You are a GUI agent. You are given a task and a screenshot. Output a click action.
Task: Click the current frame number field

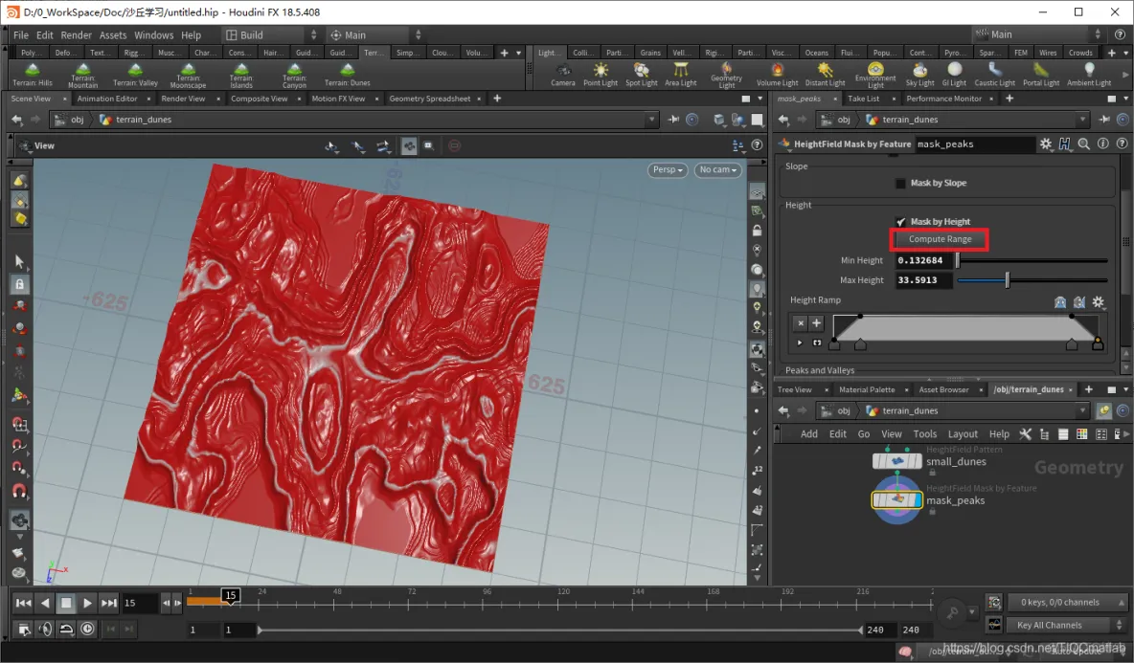coord(140,603)
